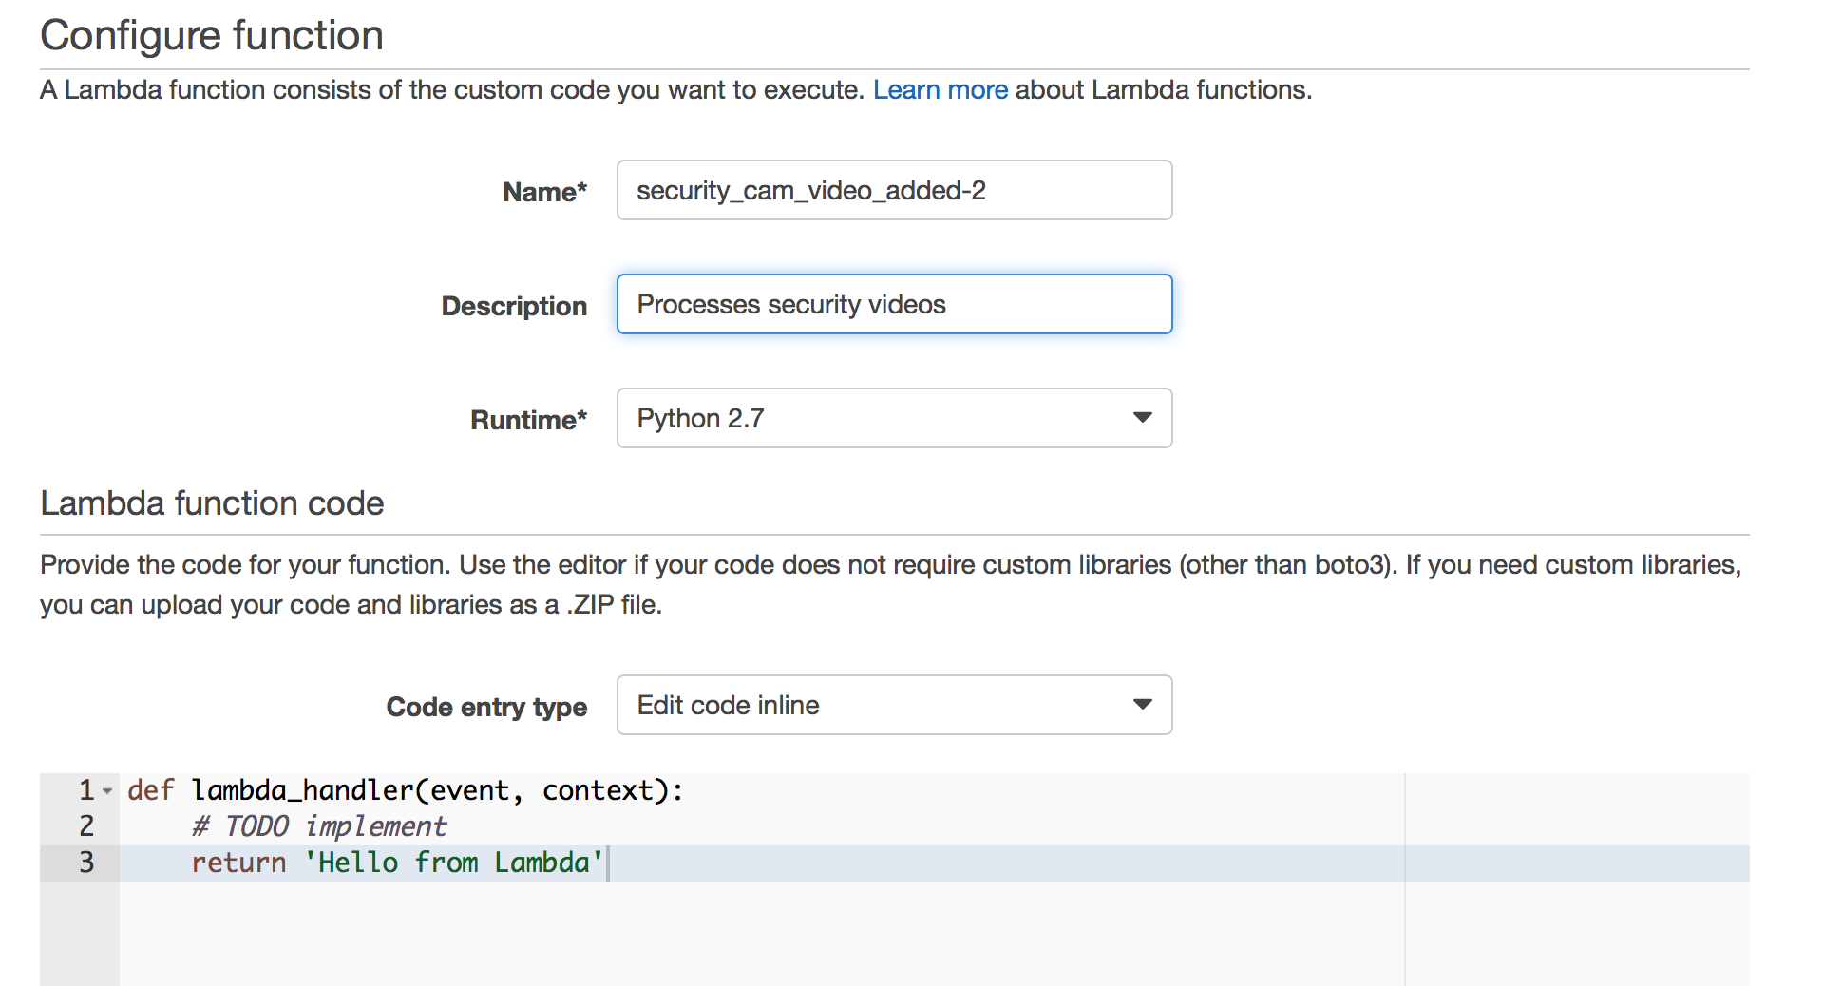
Task: Click the 'Name*' field label
Action: click(x=544, y=192)
